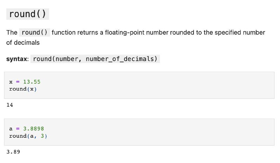Image resolution: width=280 pixels, height=163 pixels.
Task: Click the output 3.89
Action: [13, 152]
